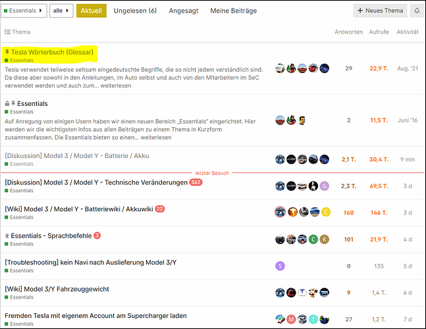
Task: Click weiterlesen in Tesla Wörterbuch excerpt
Action: (x=116, y=86)
